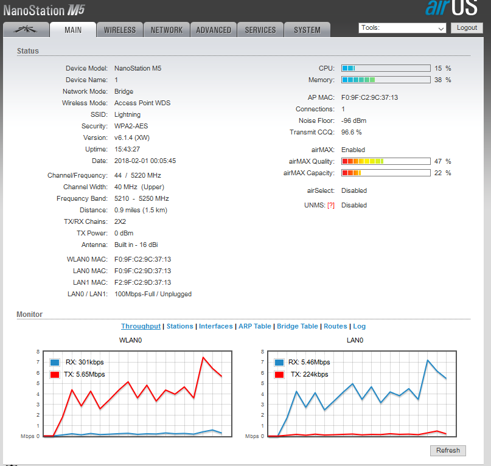Click the Status section heading
This screenshot has height=466, width=491.
[x=28, y=51]
